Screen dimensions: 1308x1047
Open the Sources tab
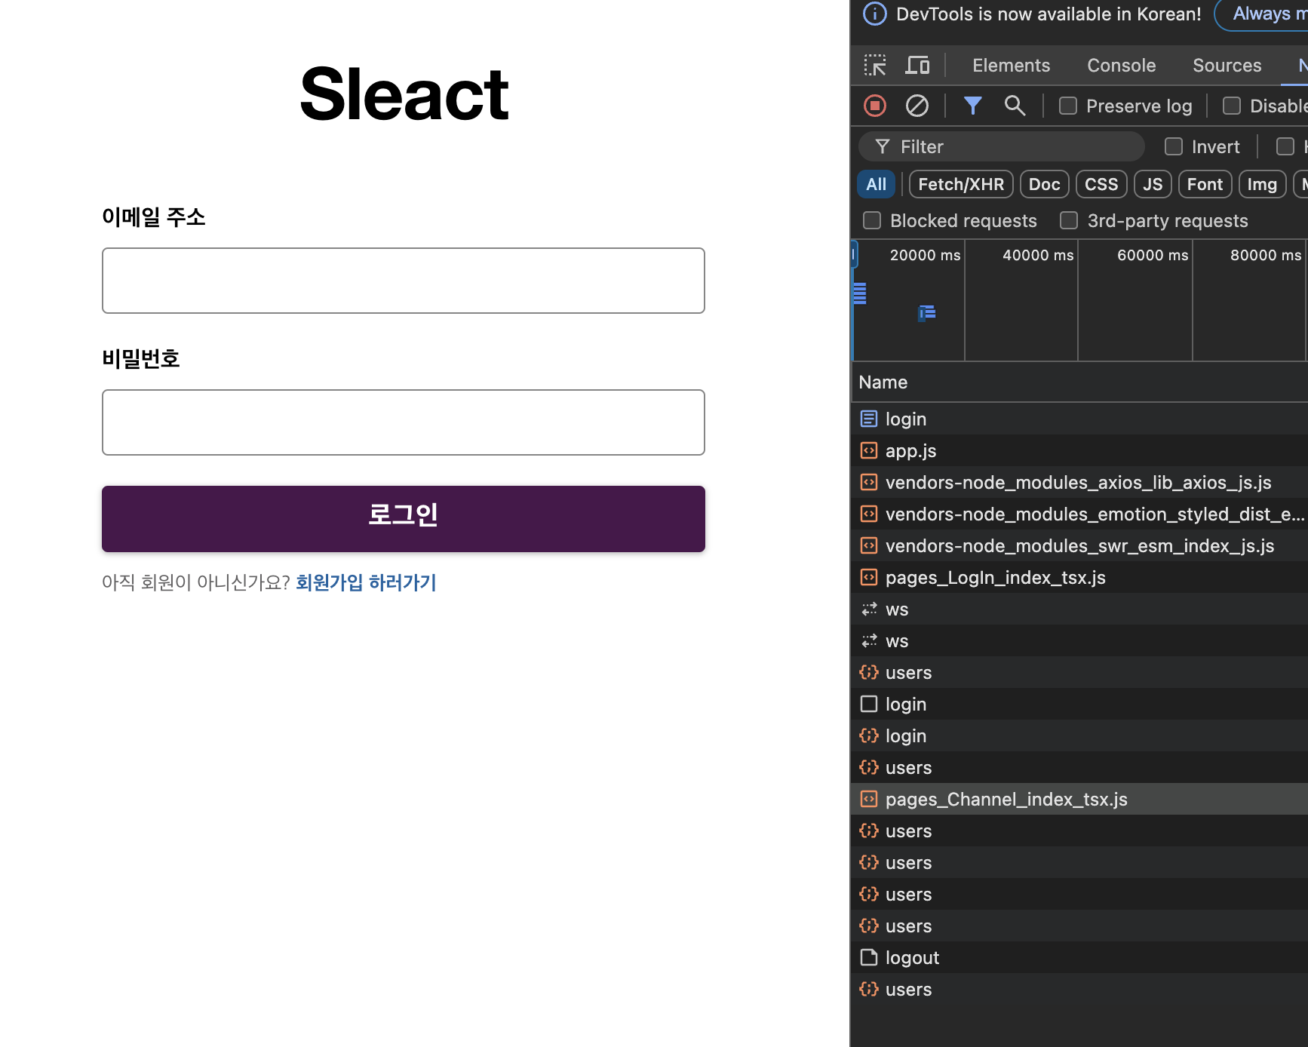(1227, 66)
